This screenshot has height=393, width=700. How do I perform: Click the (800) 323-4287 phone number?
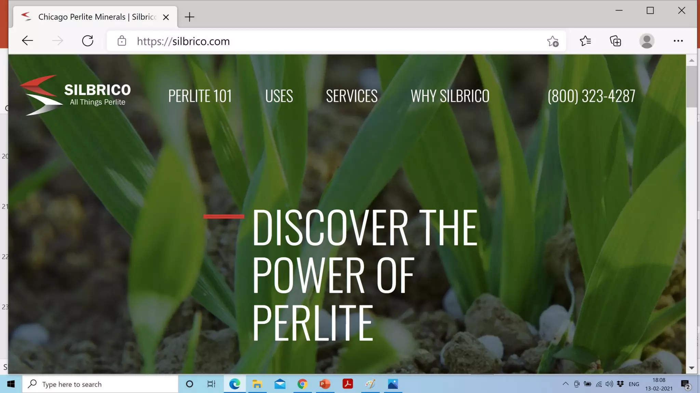click(x=591, y=96)
